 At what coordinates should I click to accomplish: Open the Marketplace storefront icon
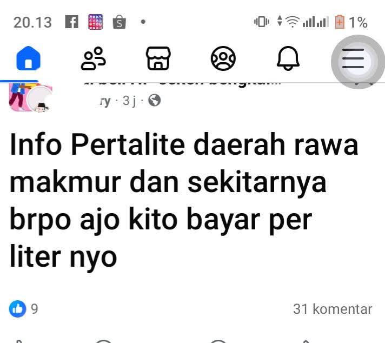158,58
